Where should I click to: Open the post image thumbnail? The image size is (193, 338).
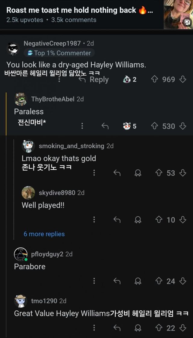click(178, 15)
